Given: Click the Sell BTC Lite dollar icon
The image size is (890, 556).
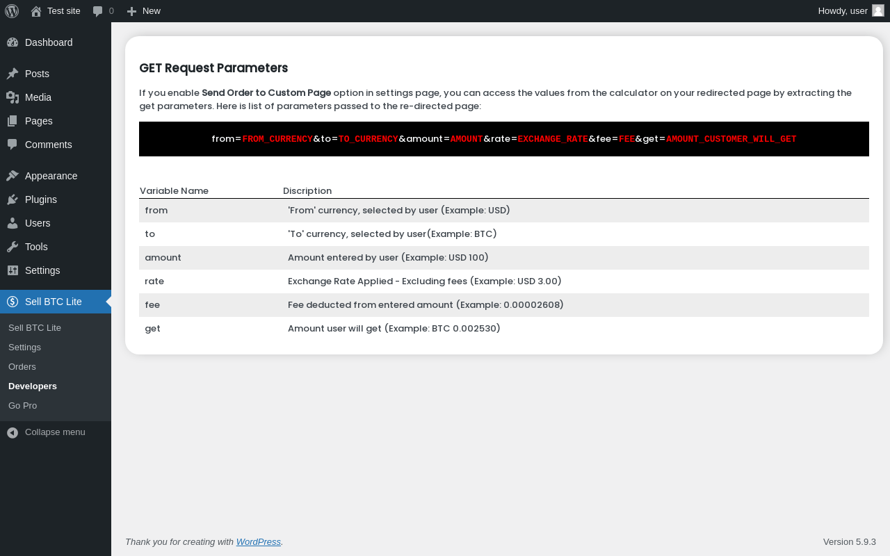Looking at the screenshot, I should (x=13, y=302).
